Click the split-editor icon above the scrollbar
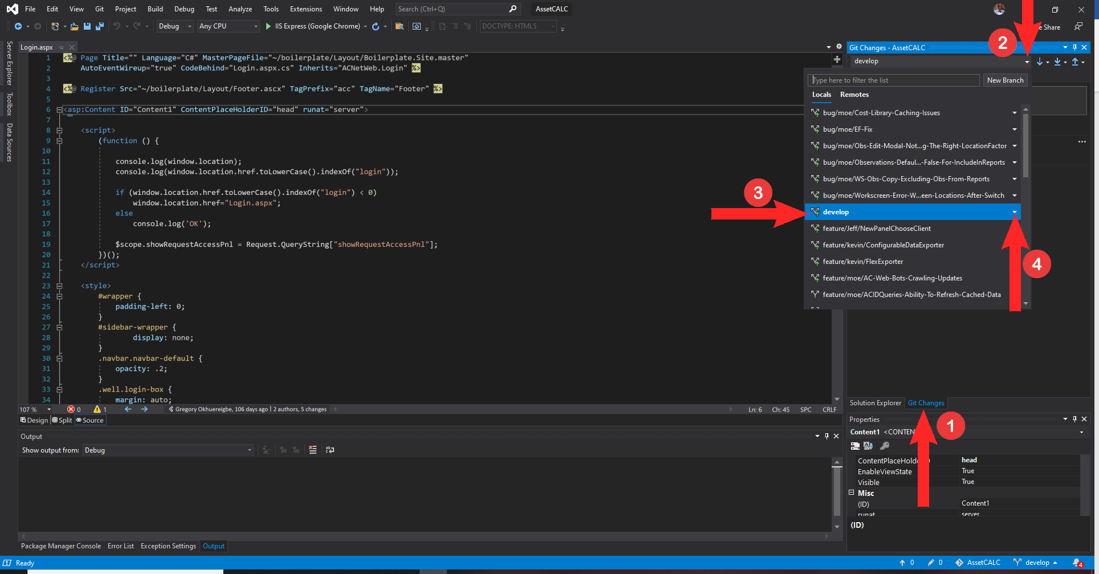Image resolution: width=1099 pixels, height=574 pixels. pyautogui.click(x=837, y=59)
